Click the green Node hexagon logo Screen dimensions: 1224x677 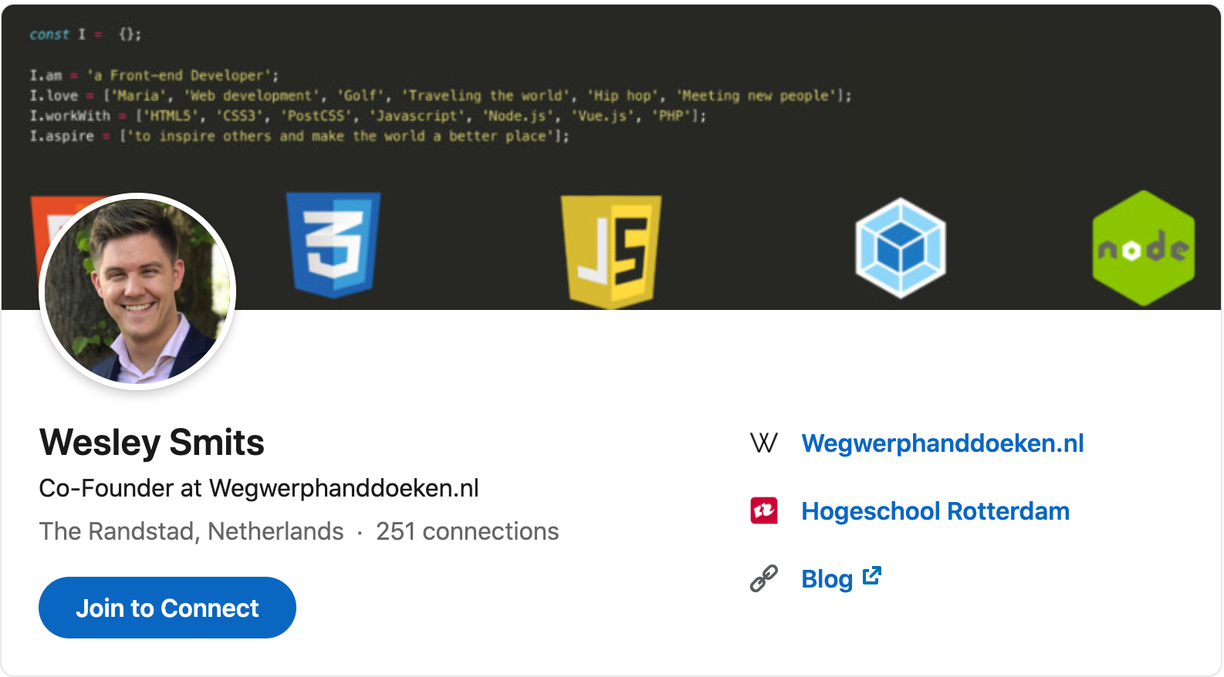(1144, 248)
